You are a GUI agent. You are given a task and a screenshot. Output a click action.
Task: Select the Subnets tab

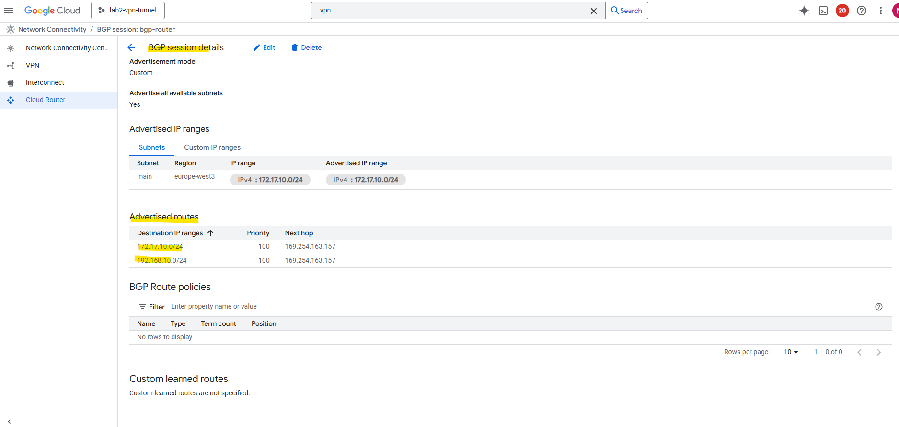(x=152, y=147)
